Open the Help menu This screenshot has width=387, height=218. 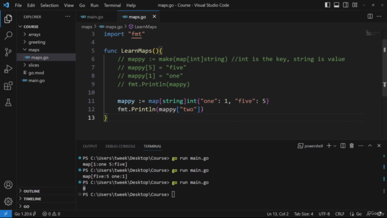[x=131, y=5]
